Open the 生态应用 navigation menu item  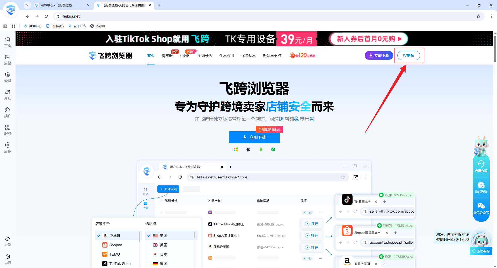pyautogui.click(x=227, y=56)
